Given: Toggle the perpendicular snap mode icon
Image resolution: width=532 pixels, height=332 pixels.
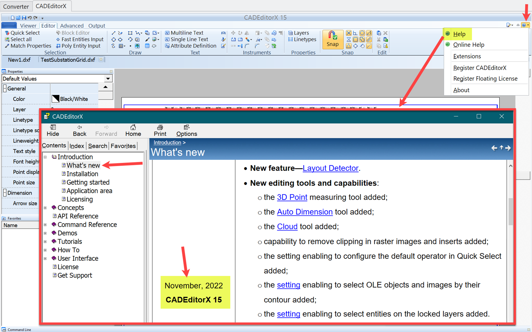Looking at the screenshot, I should (x=355, y=33).
